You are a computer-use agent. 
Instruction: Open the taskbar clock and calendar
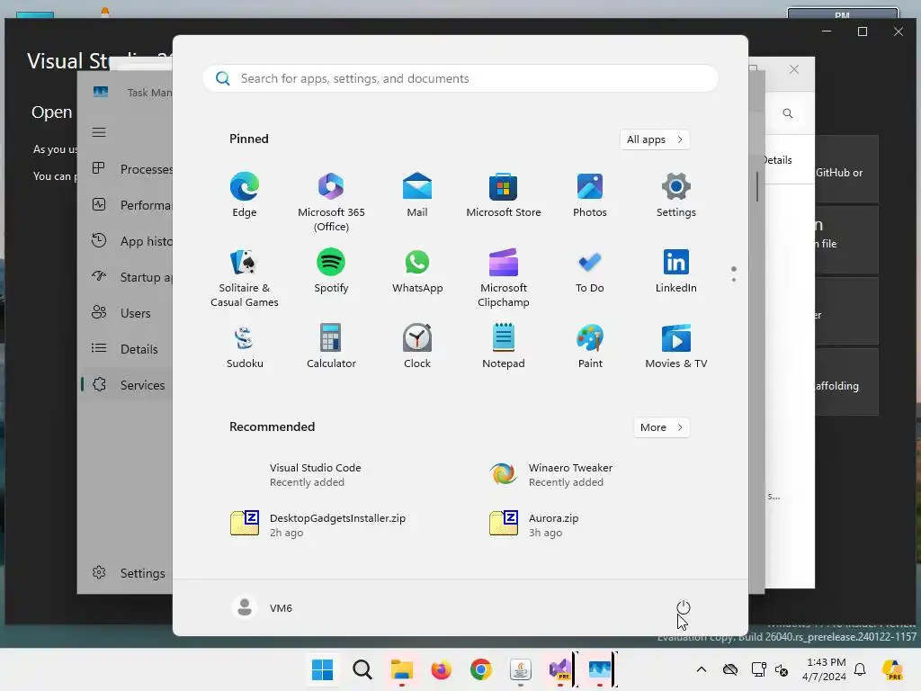[x=825, y=669]
